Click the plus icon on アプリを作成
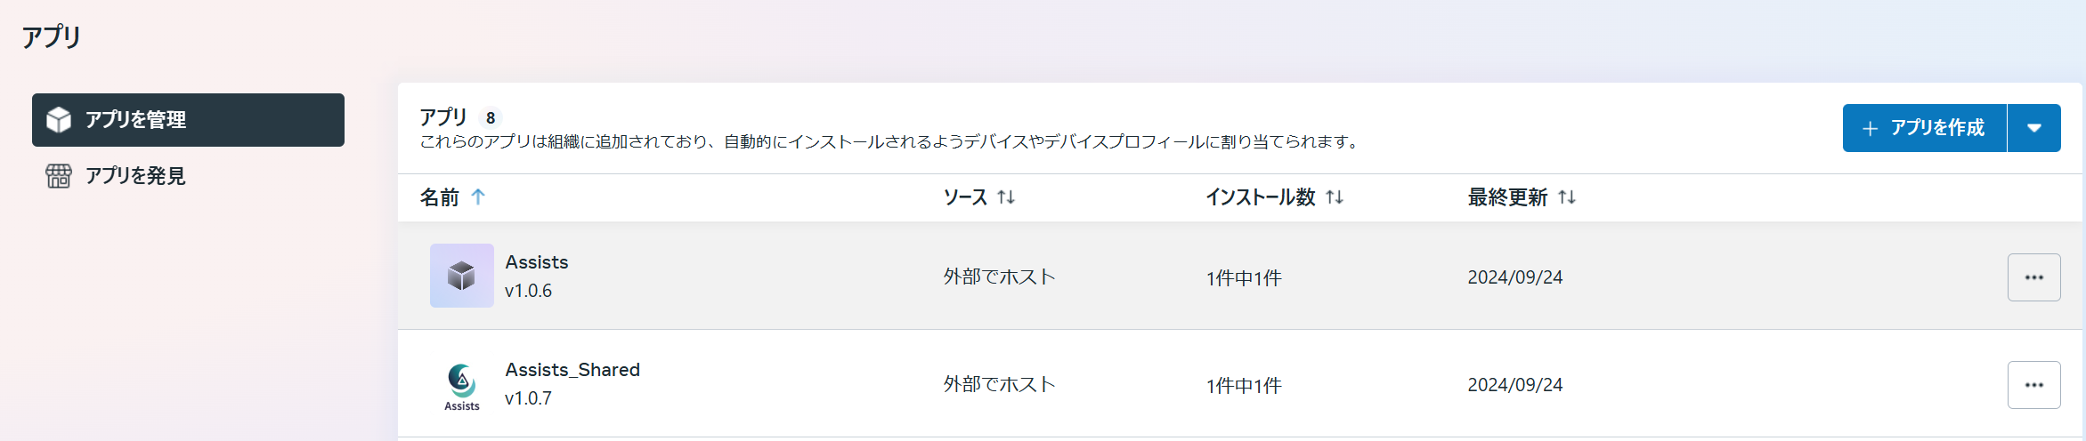The height and width of the screenshot is (441, 2086). [x=1870, y=129]
